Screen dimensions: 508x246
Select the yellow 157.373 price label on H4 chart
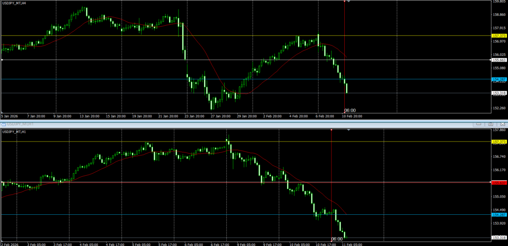click(499, 36)
